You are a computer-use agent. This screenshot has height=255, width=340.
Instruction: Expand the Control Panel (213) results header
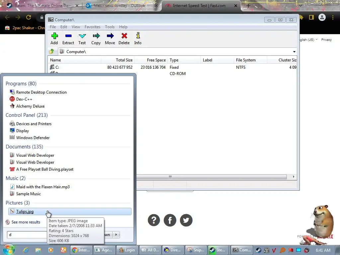(x=27, y=115)
